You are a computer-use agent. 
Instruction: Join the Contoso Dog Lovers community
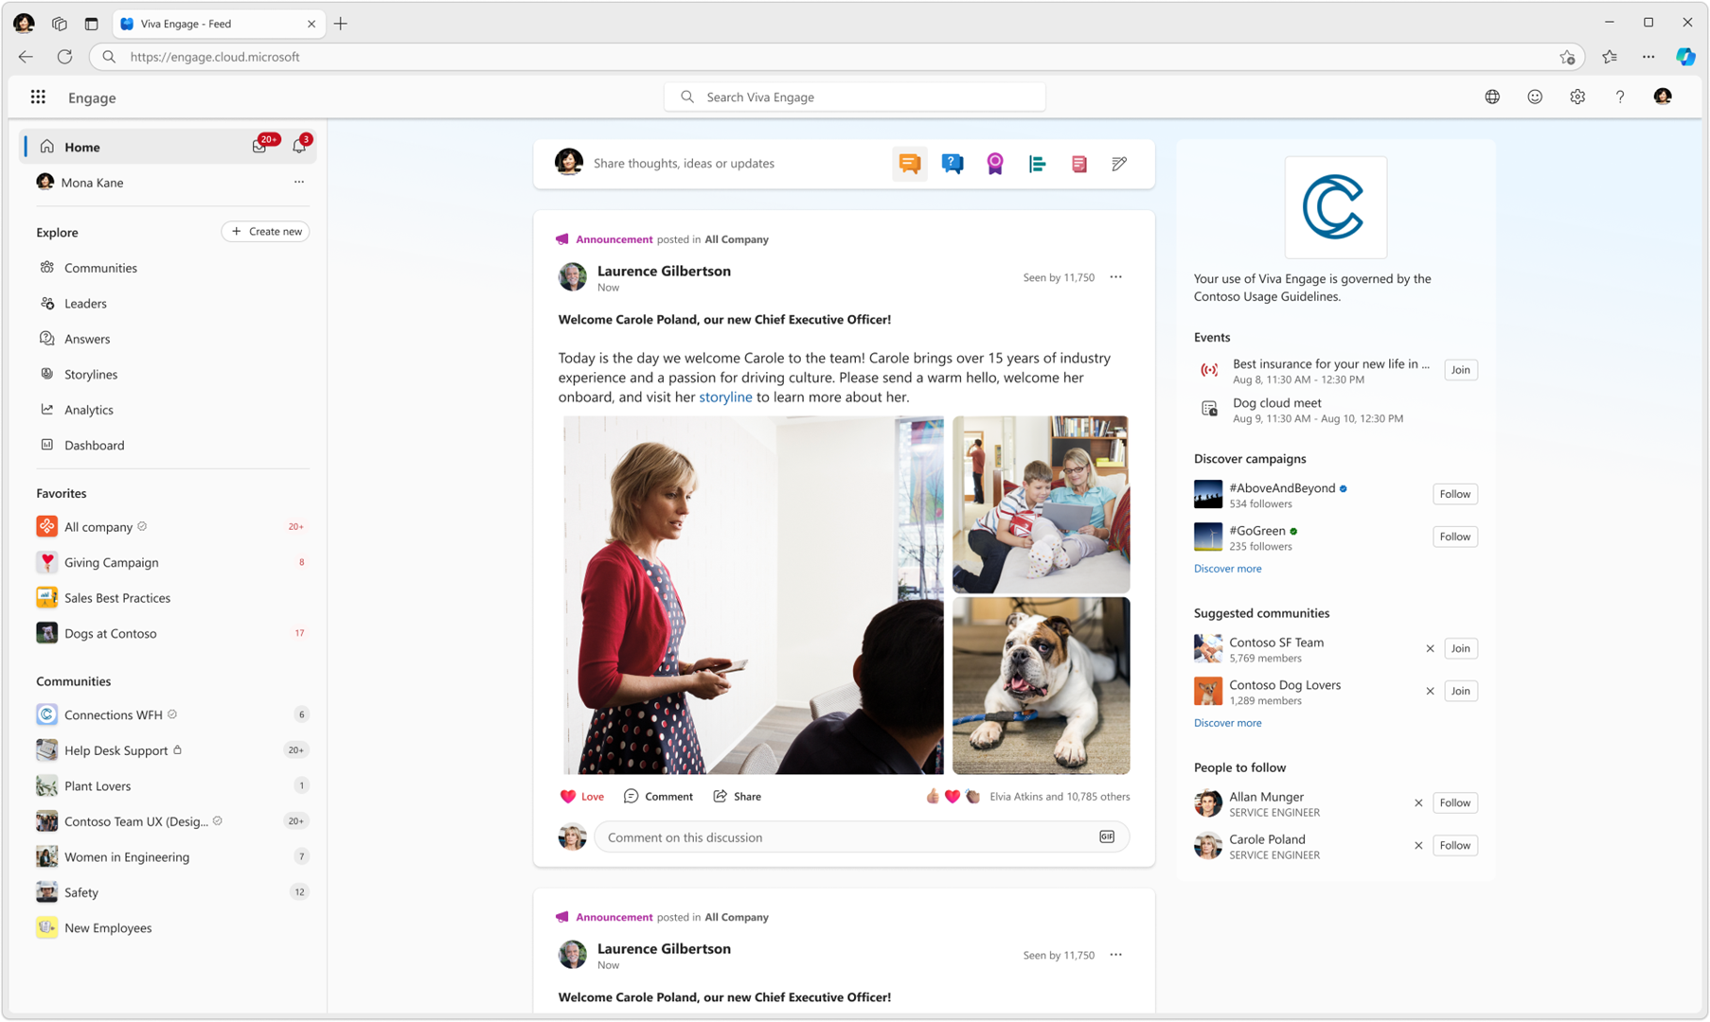coord(1460,691)
